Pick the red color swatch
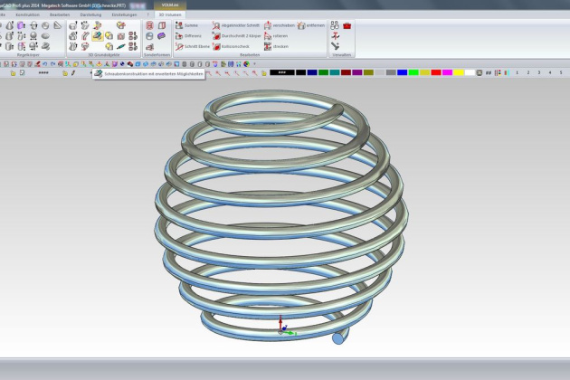 coord(436,72)
